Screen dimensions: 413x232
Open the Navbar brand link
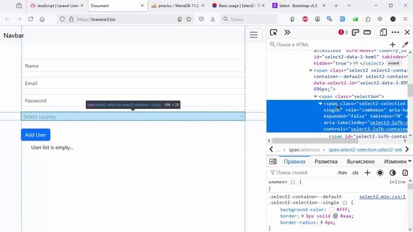(14, 35)
